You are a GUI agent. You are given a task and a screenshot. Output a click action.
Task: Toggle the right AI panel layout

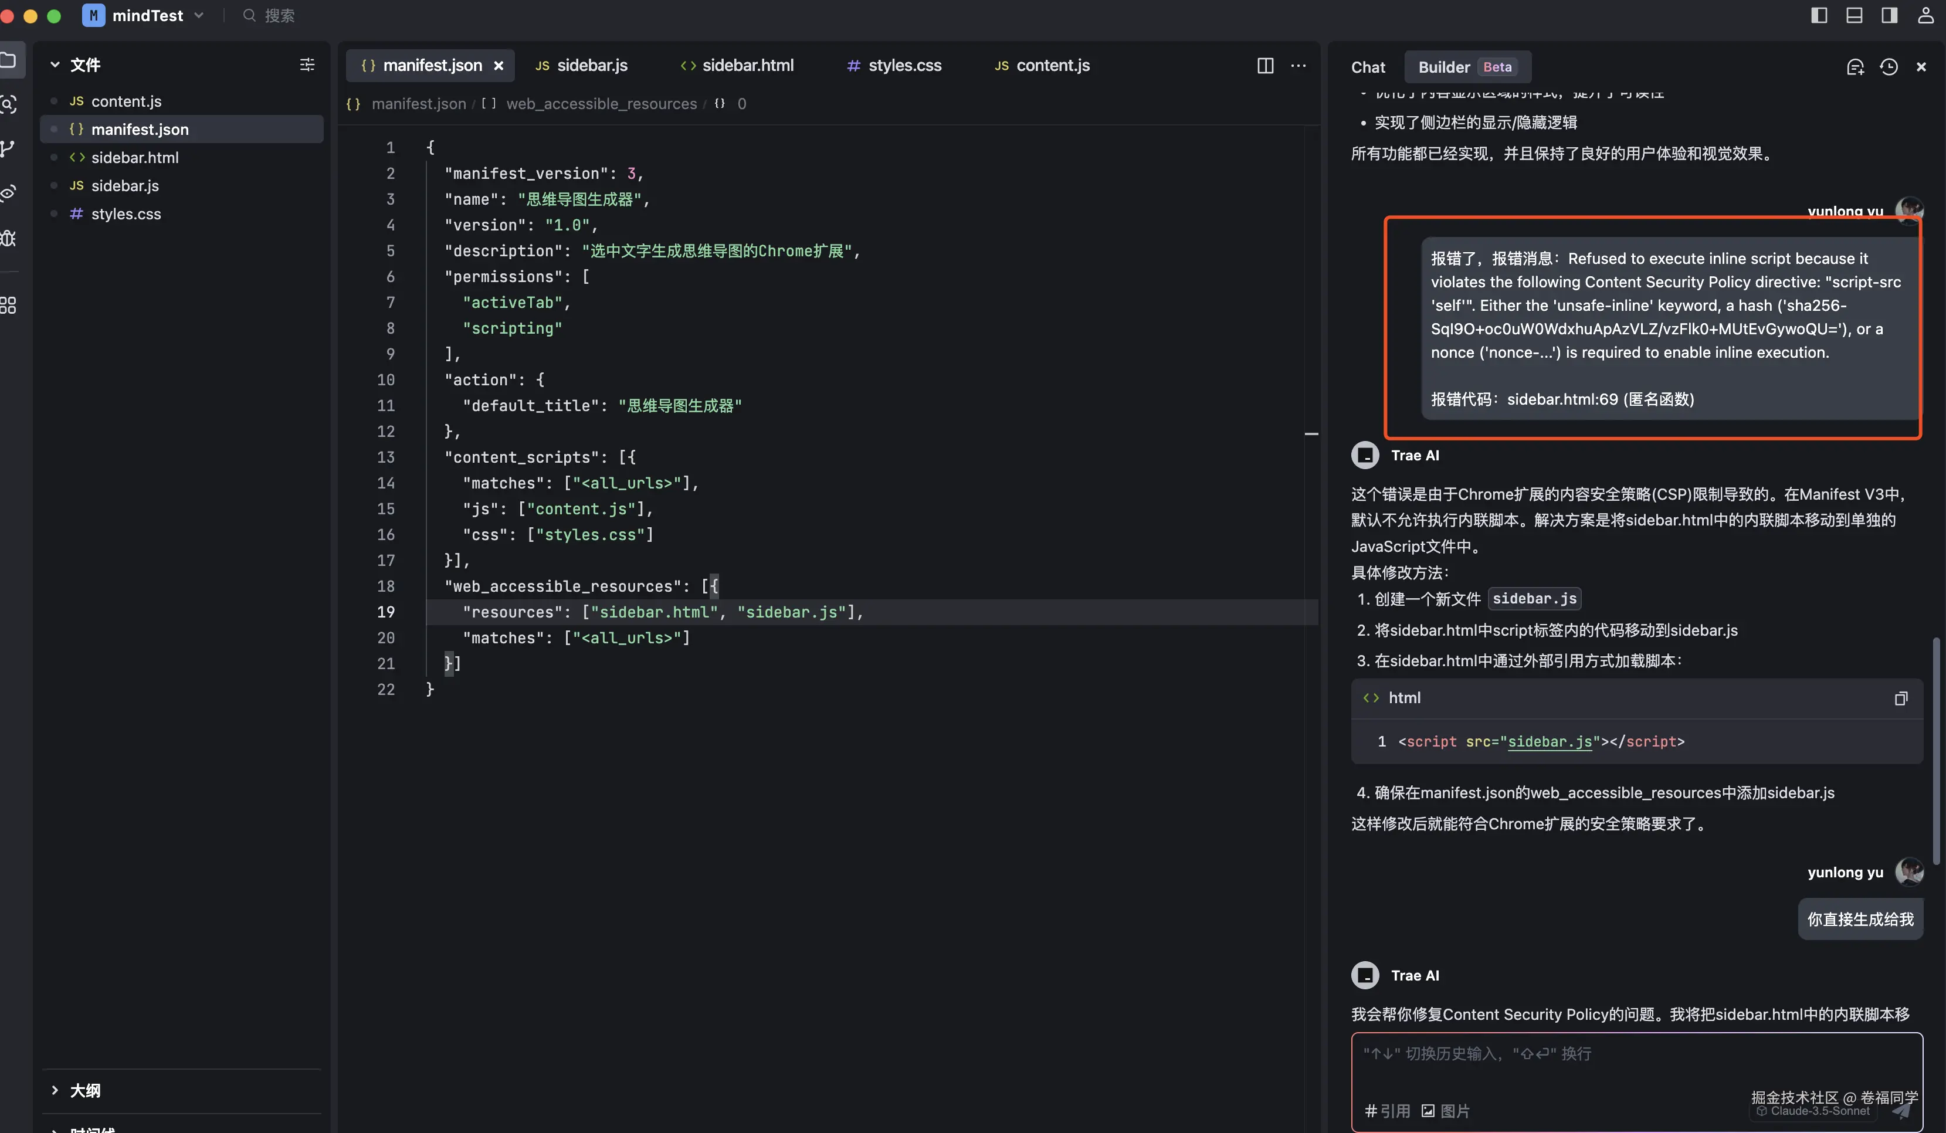1889,15
